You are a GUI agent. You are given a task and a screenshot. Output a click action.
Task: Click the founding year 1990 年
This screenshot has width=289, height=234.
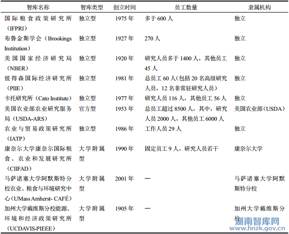[x=124, y=149]
